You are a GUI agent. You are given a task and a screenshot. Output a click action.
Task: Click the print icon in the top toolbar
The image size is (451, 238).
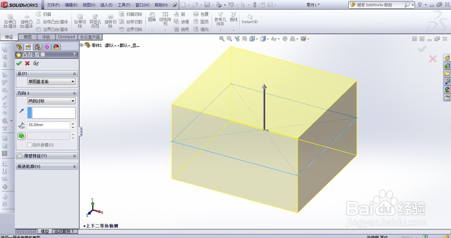click(219, 5)
